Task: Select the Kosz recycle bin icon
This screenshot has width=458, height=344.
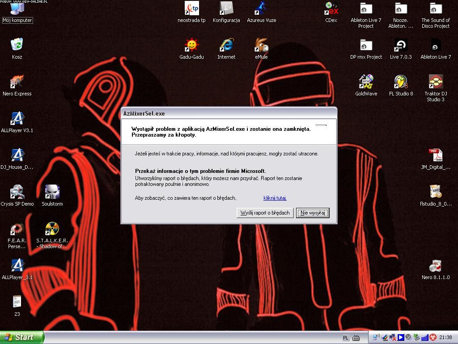Action: tap(17, 48)
